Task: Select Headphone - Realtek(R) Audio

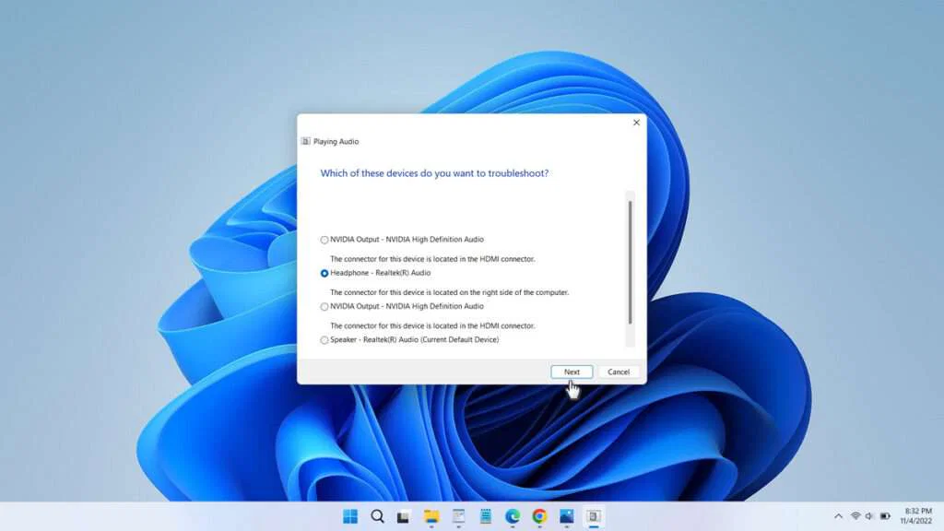Action: point(324,273)
